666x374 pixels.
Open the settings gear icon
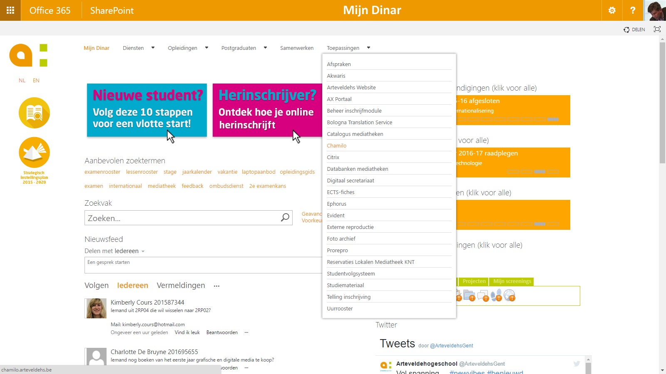pyautogui.click(x=612, y=10)
